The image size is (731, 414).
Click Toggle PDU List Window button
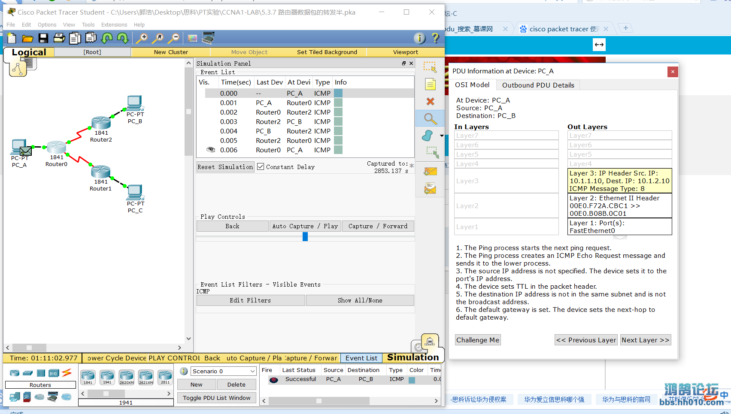pos(217,398)
